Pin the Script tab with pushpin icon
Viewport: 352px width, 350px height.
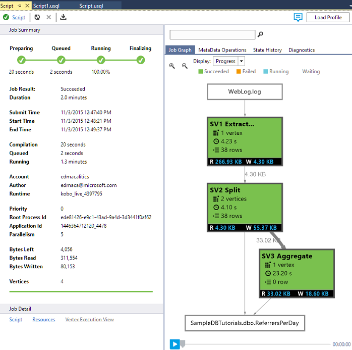pos(19,5)
